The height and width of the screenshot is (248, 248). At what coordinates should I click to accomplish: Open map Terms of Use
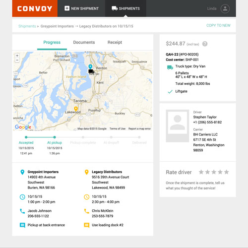point(118,128)
